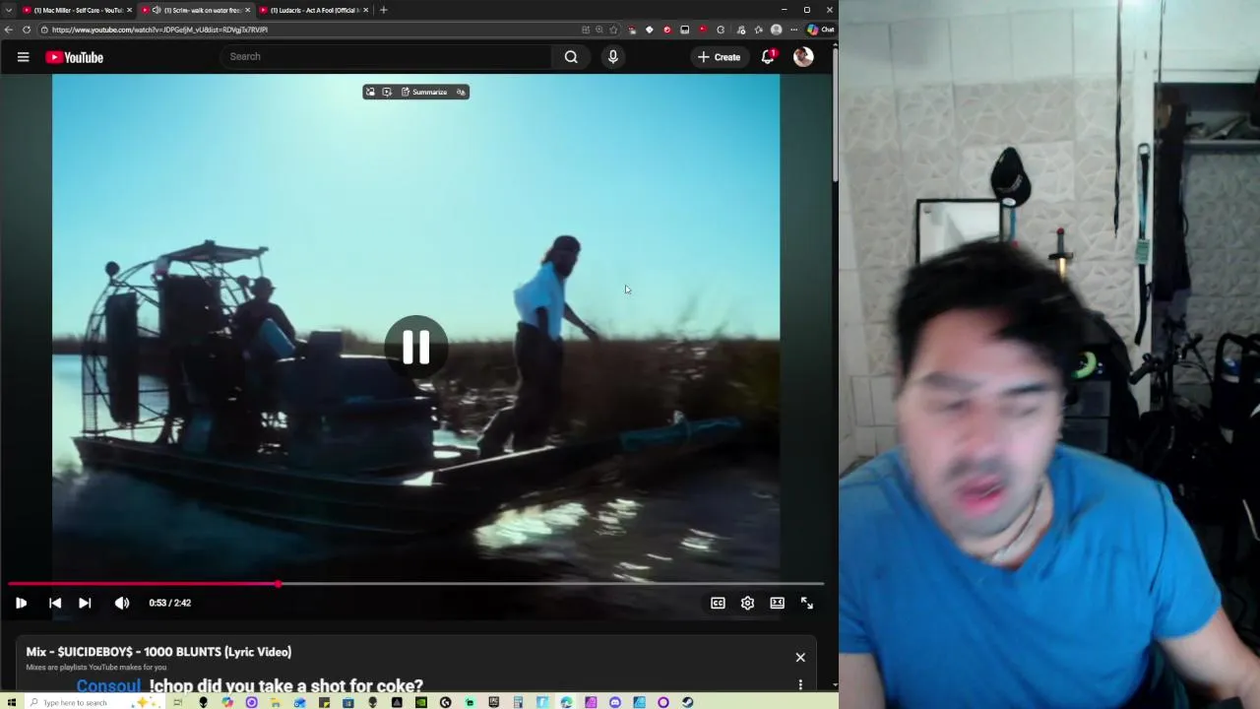Bookmark this page with star icon
1260x709 pixels.
613,30
